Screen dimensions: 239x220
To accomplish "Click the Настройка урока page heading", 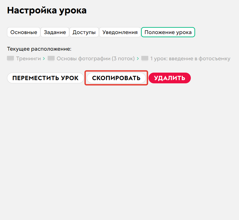I will coord(47,10).
